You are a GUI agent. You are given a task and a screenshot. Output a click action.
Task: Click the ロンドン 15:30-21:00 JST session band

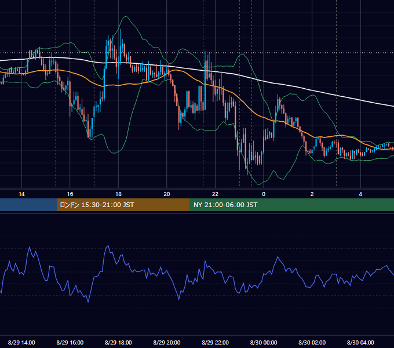123,205
